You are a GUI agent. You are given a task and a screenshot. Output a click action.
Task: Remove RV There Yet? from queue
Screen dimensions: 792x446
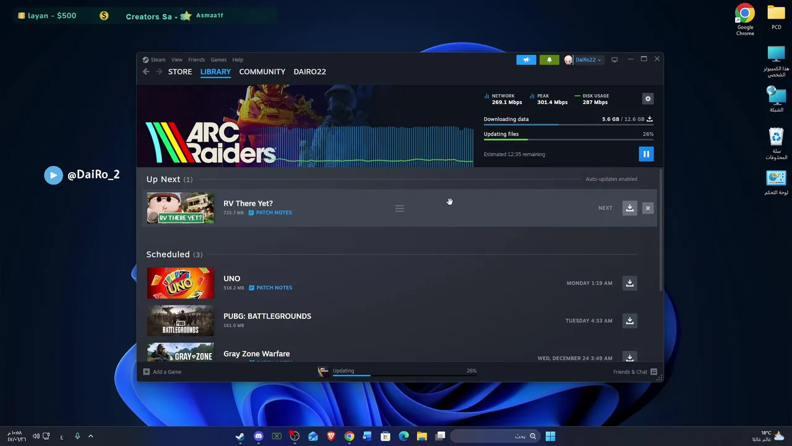648,208
